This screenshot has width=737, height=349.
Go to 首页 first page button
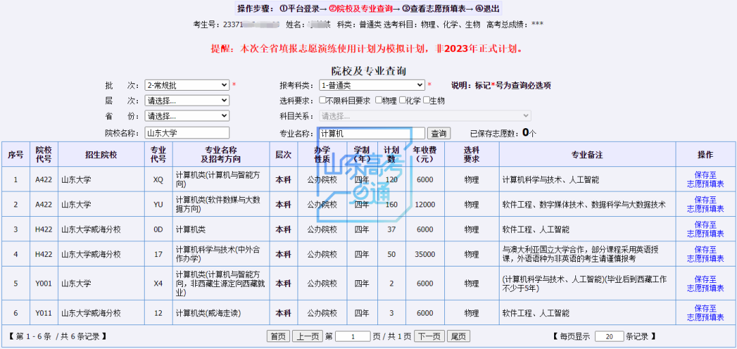coord(278,337)
